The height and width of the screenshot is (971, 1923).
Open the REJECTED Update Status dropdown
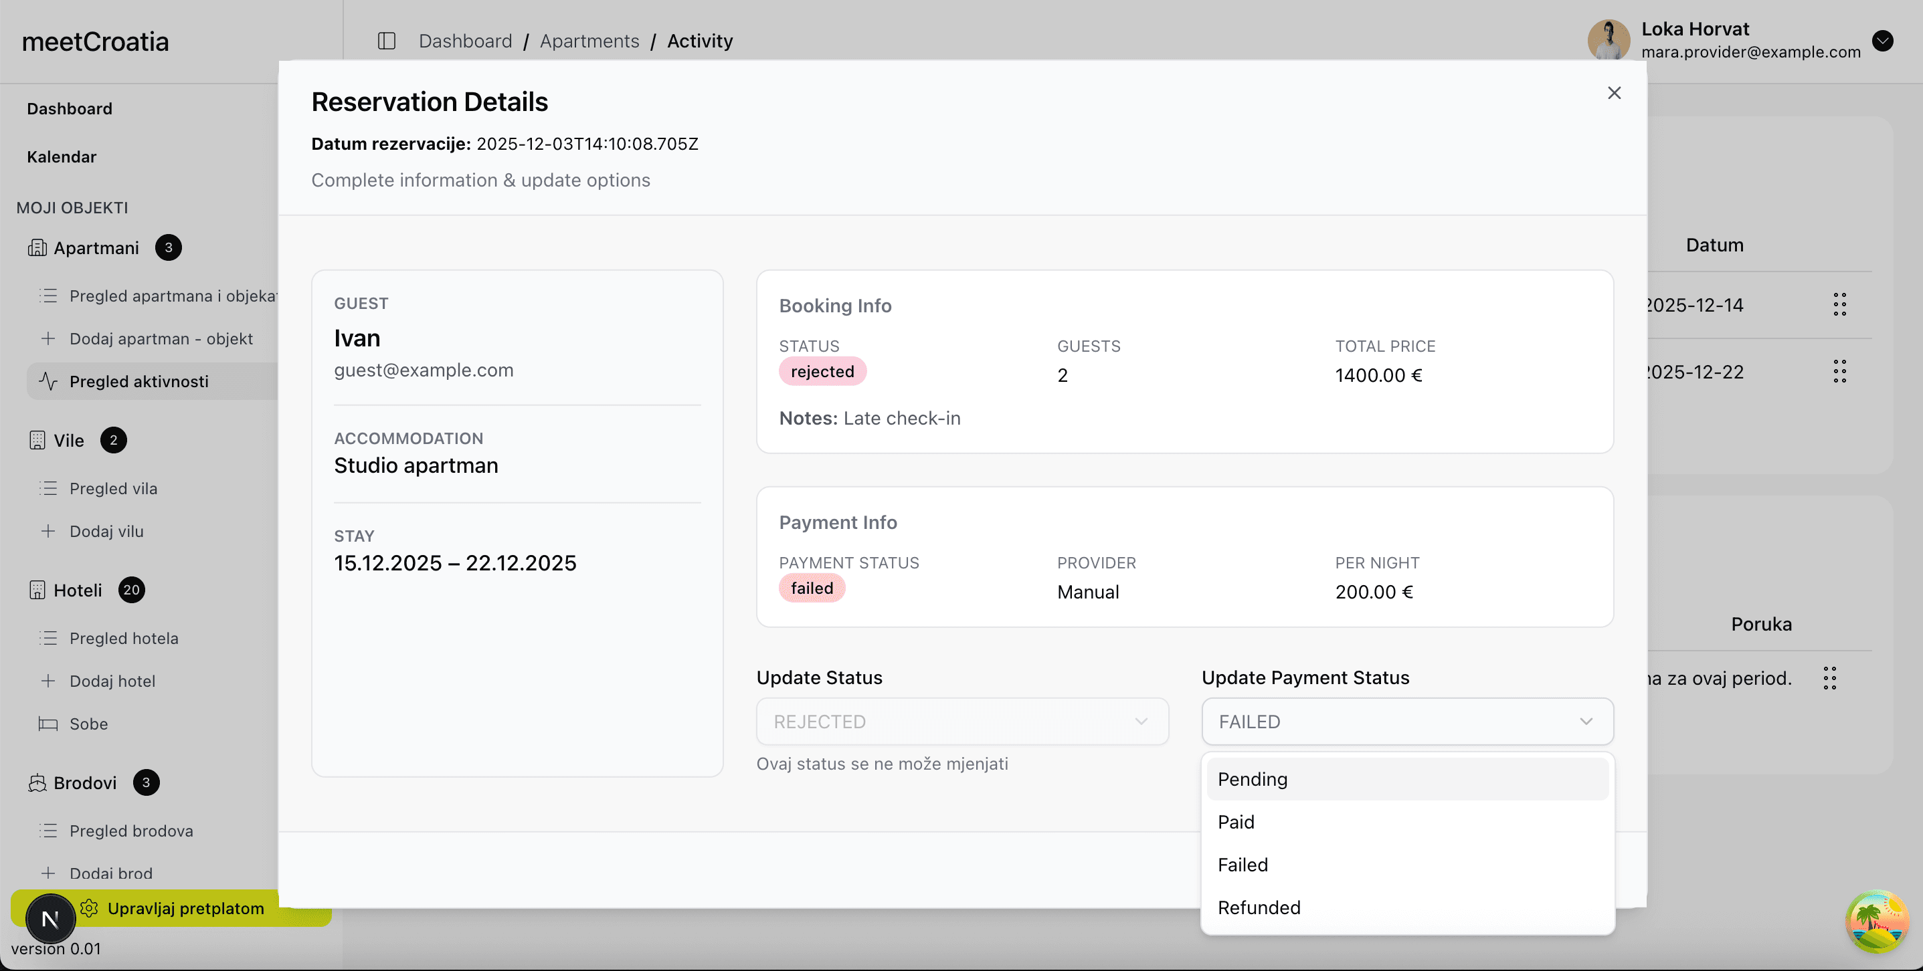[x=961, y=722]
